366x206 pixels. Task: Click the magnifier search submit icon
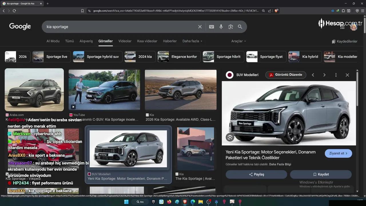240,27
